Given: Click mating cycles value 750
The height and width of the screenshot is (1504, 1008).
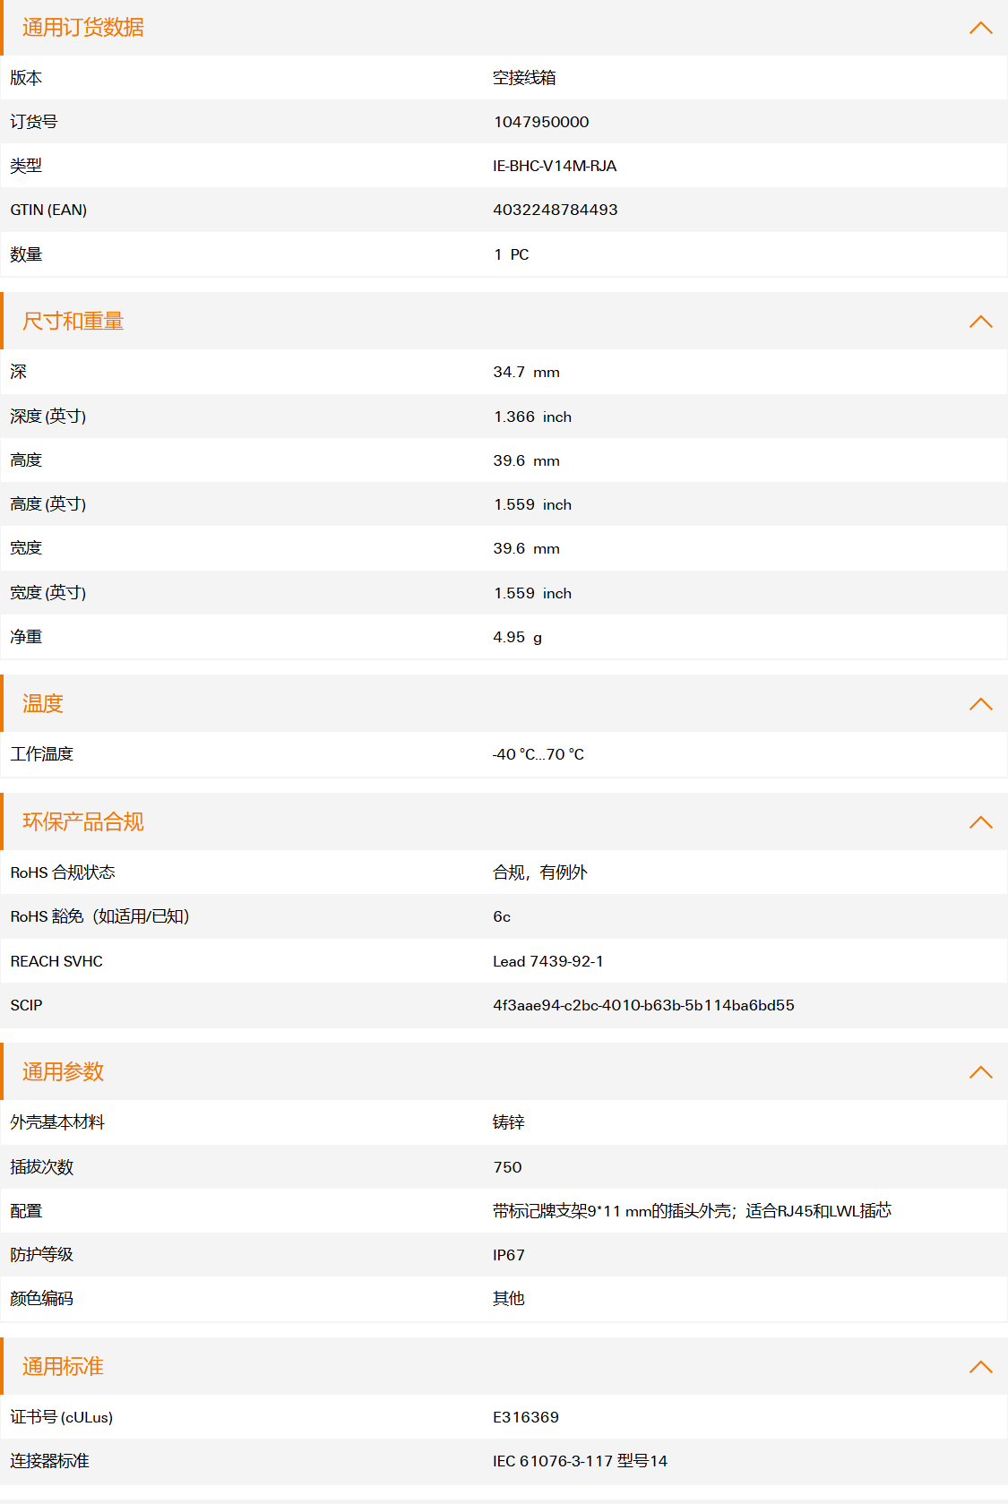Looking at the screenshot, I should click(507, 1167).
